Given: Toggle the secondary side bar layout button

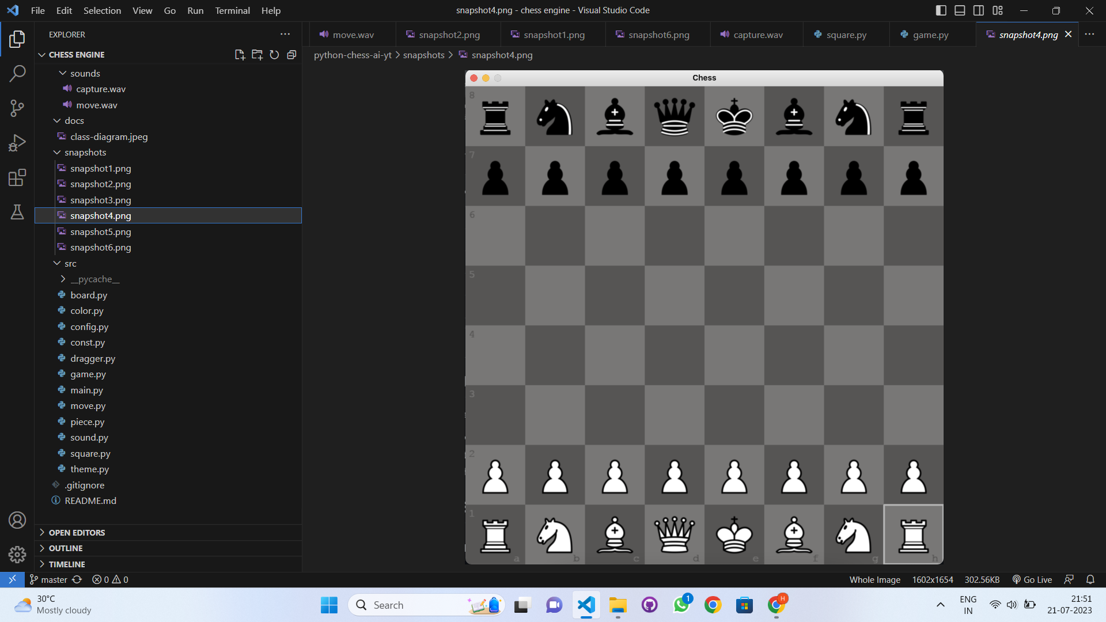Looking at the screenshot, I should tap(979, 10).
